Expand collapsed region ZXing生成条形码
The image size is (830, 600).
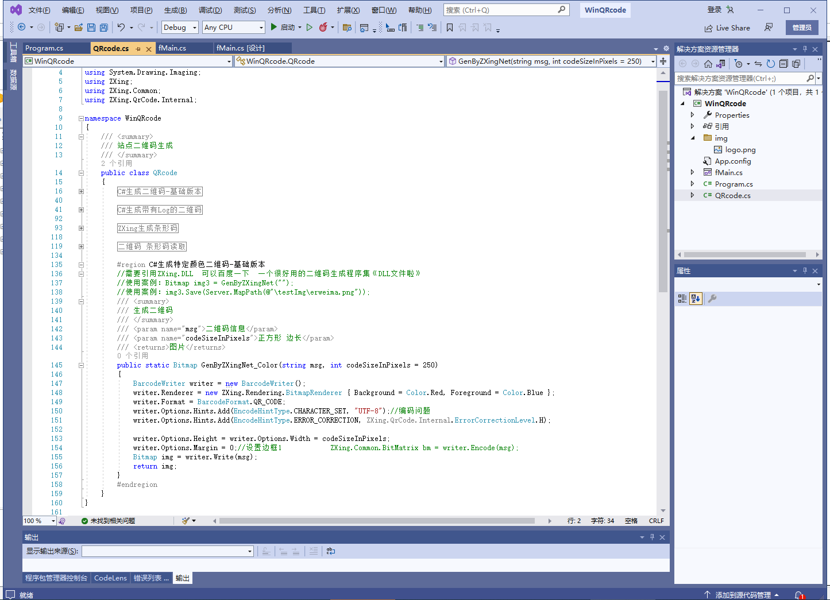[x=81, y=229]
